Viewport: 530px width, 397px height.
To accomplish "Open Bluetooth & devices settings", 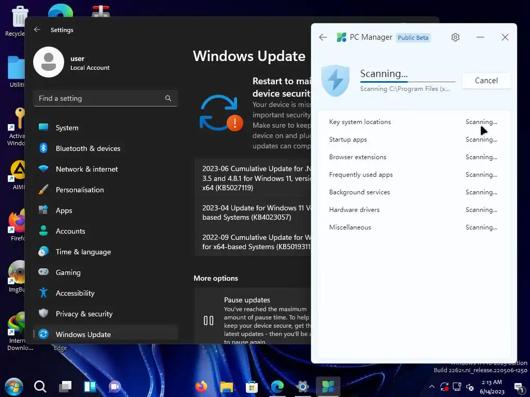I will 106,148.
